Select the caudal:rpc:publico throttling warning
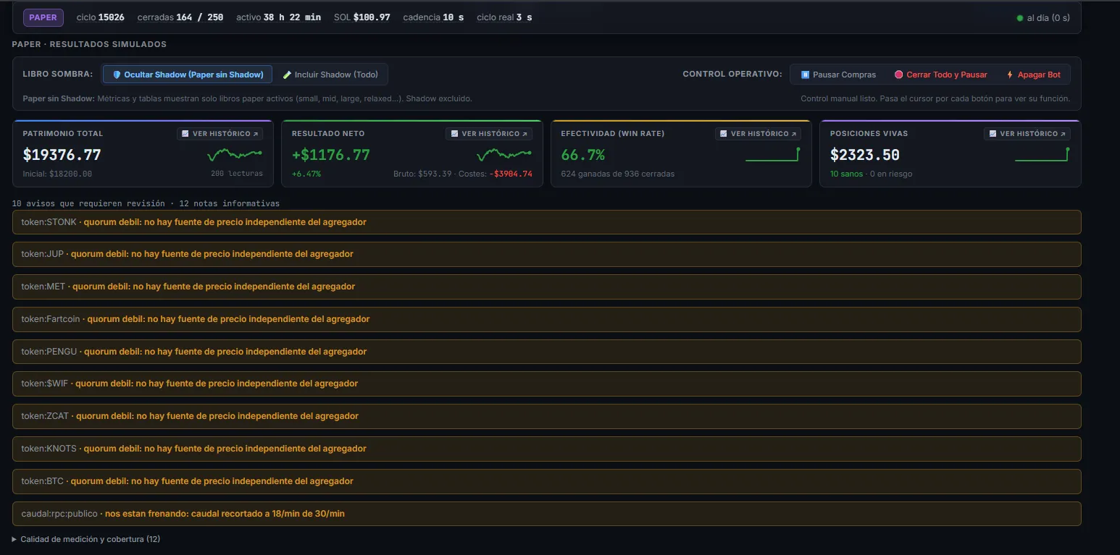This screenshot has width=1120, height=555. pos(547,514)
